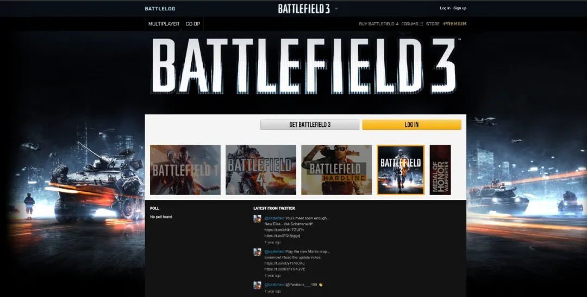Viewport: 587px width, 297px height.
Task: Click the external link icon beside FORUMS
Action: (x=421, y=24)
